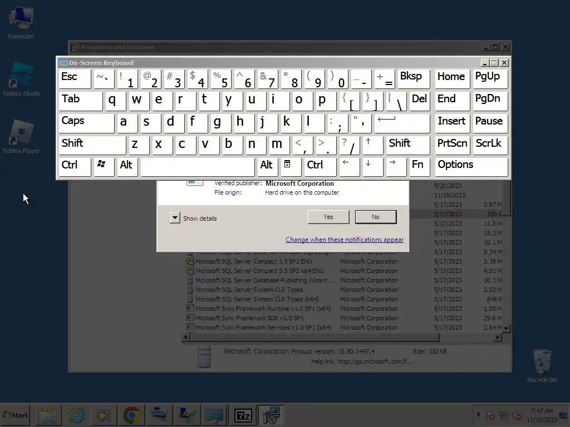Click the Bksp key
Screen dimensions: 570x427
[x=414, y=79]
